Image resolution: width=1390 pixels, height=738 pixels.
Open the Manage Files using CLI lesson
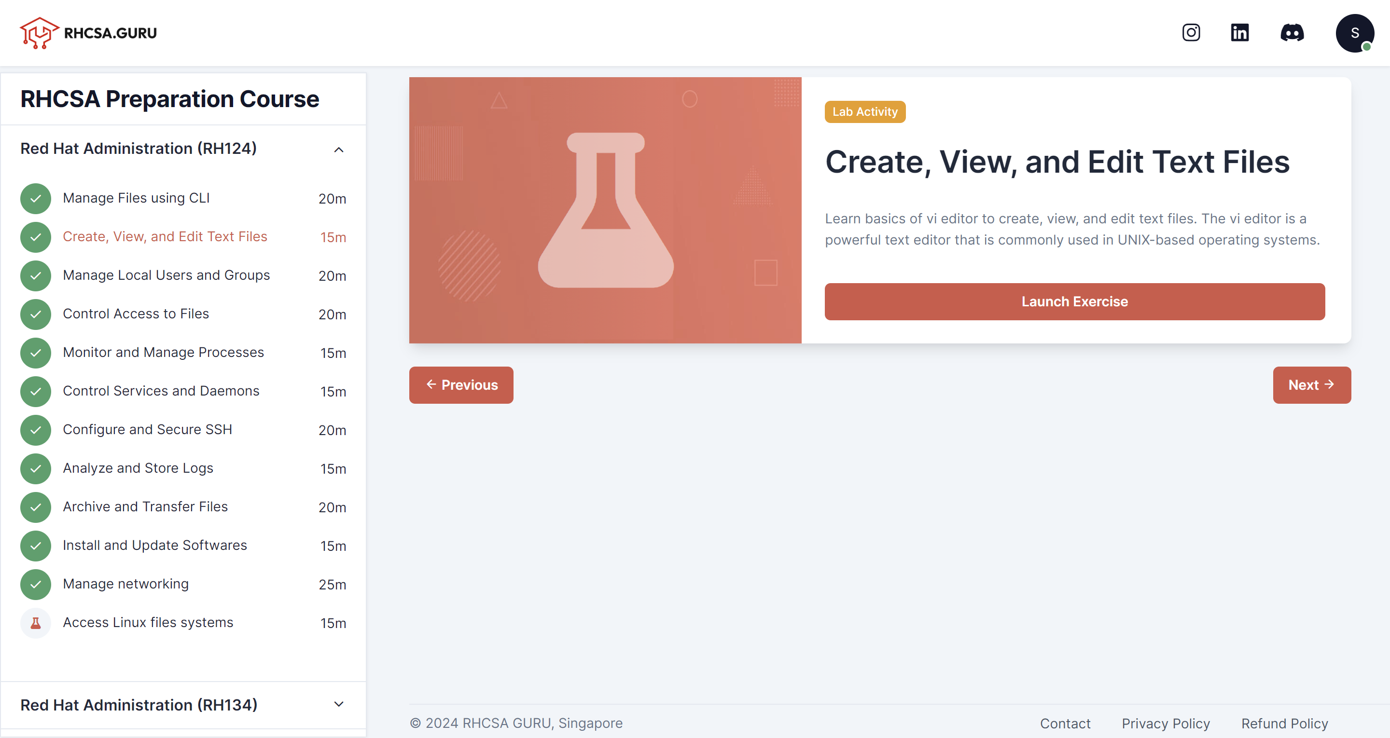[x=136, y=198]
